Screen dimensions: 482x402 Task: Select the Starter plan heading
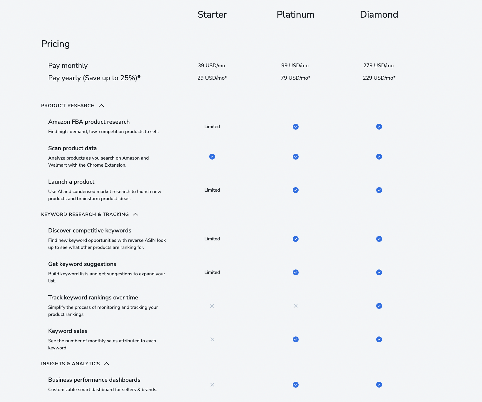(212, 14)
